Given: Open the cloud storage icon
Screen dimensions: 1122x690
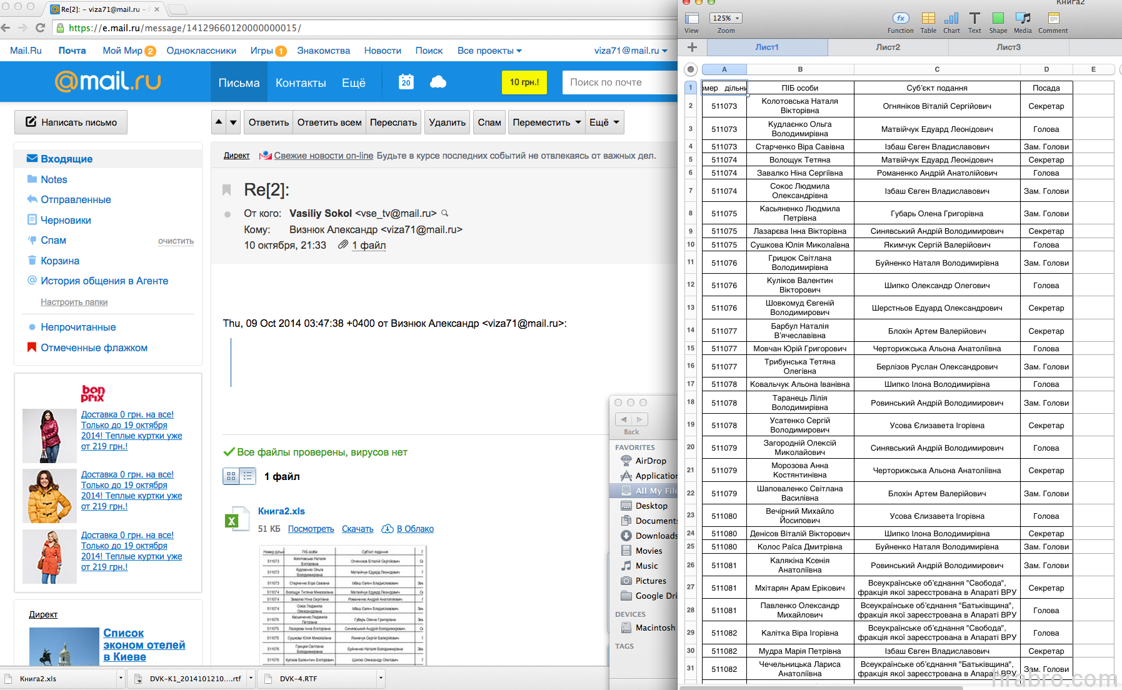Looking at the screenshot, I should [438, 82].
